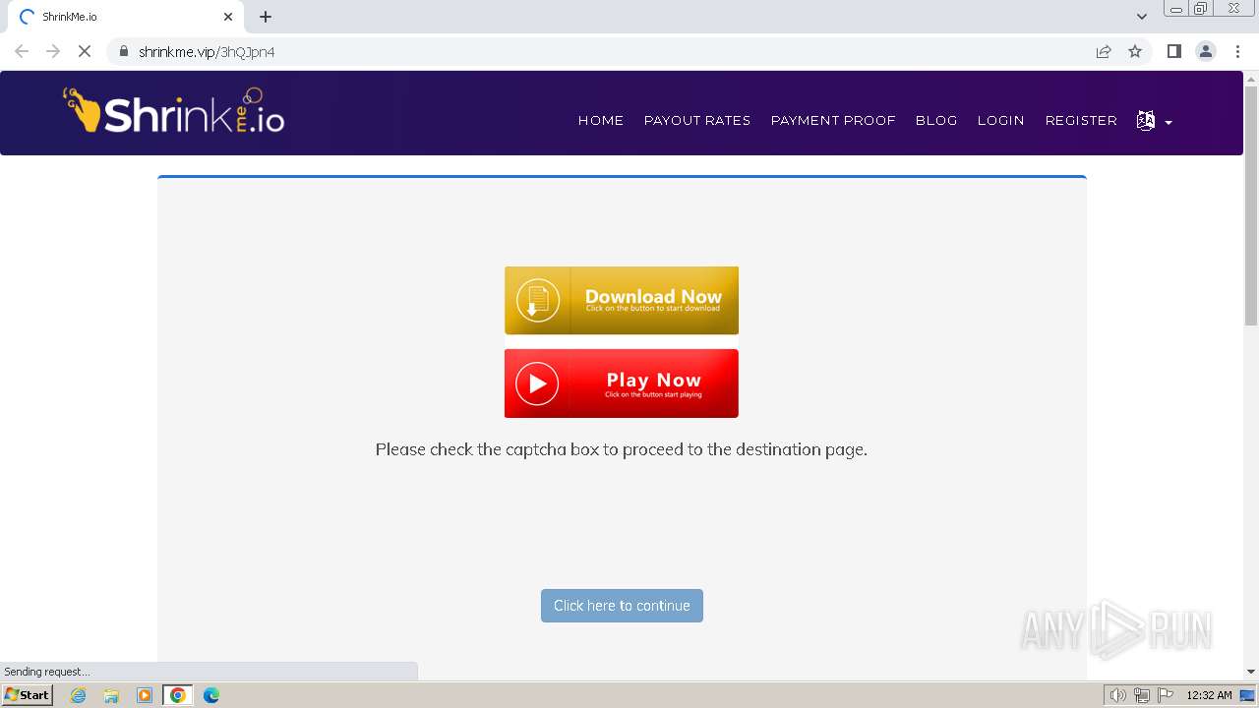Open a new tab with plus button
Screen dimensions: 1259x708
click(x=266, y=17)
